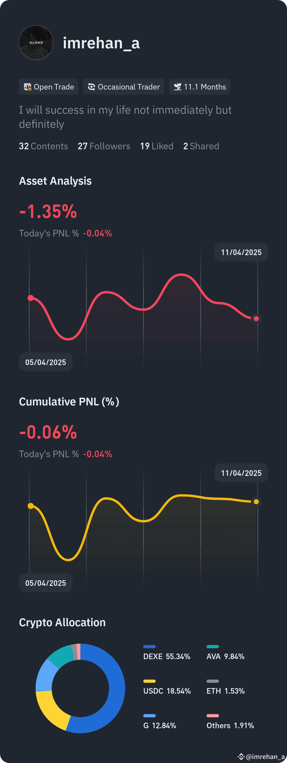The height and width of the screenshot is (763, 287).
Task: Open the 11/04/2025 marker on Cumulative PNL chart
Action: (x=241, y=473)
